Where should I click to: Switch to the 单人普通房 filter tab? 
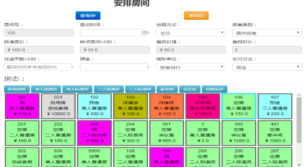(x=46, y=89)
